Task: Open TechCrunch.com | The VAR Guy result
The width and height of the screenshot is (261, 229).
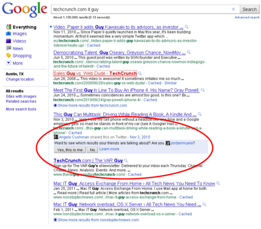Action: (x=88, y=160)
